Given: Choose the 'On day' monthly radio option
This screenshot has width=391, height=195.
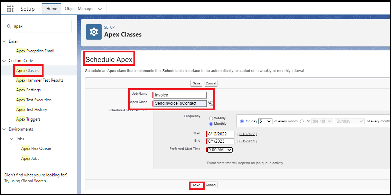Looking at the screenshot, I should point(242,122).
